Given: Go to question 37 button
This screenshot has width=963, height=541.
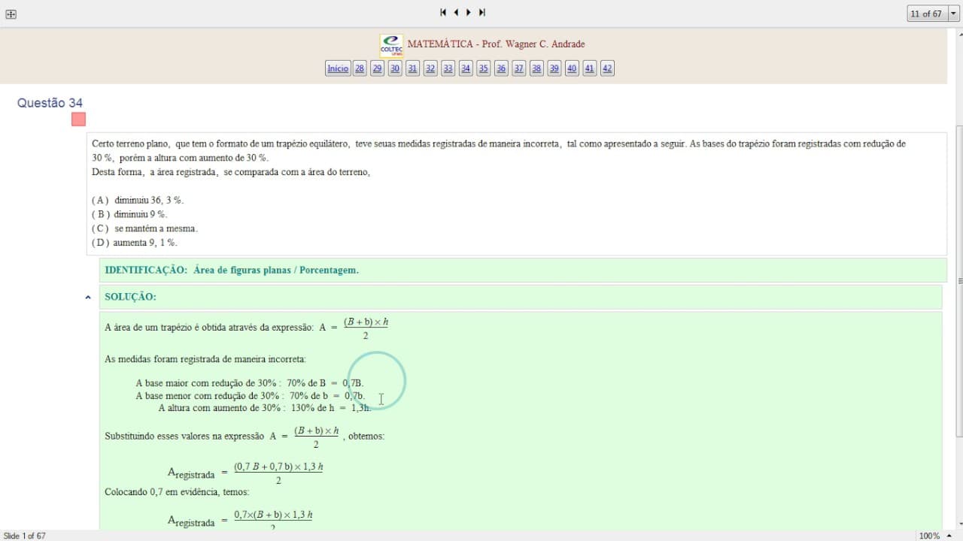Looking at the screenshot, I should tap(518, 68).
